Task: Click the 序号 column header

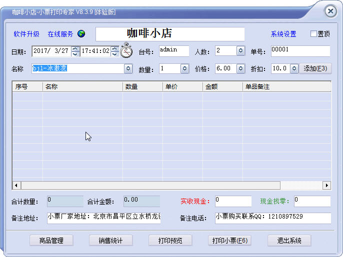Action: point(27,87)
